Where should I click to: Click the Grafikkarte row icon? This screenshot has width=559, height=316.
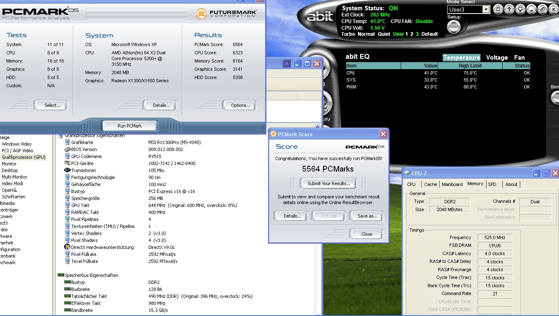(x=67, y=142)
